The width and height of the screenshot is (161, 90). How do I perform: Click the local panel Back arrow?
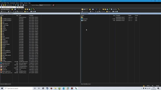(19, 9)
